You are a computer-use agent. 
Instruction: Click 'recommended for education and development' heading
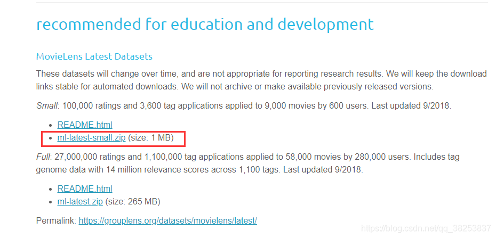point(205,24)
